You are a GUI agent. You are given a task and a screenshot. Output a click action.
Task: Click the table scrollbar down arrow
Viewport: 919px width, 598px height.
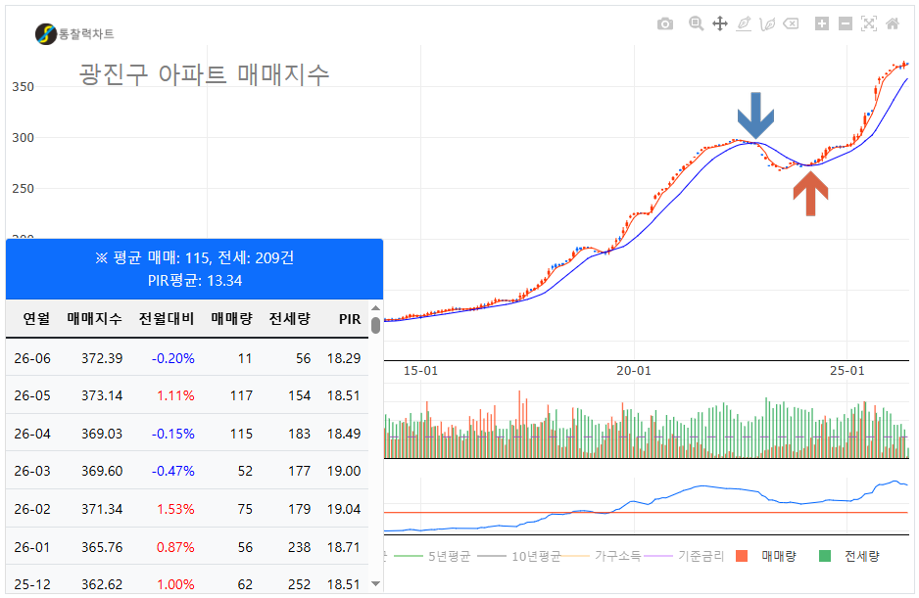pos(375,583)
